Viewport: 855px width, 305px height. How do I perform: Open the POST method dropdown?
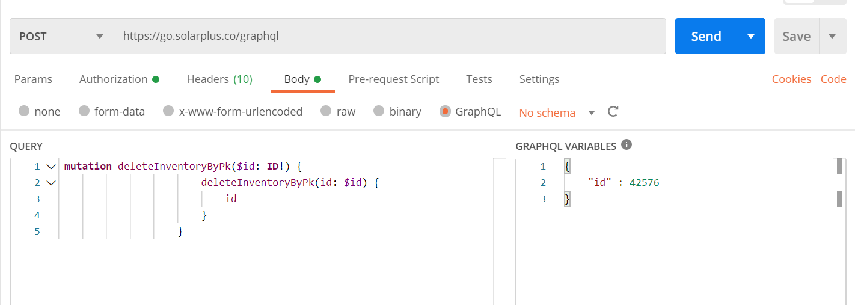click(x=61, y=36)
